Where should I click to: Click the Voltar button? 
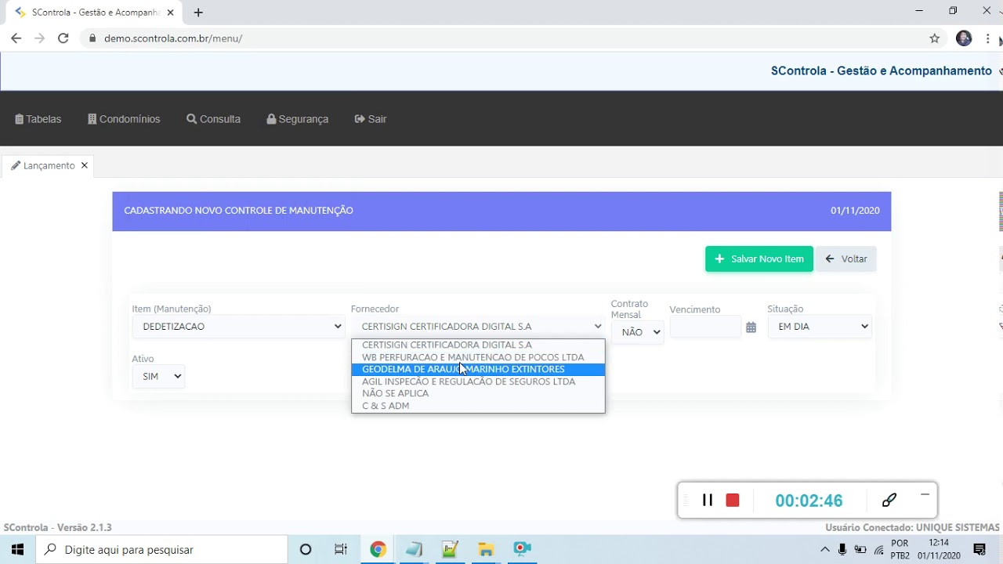846,258
